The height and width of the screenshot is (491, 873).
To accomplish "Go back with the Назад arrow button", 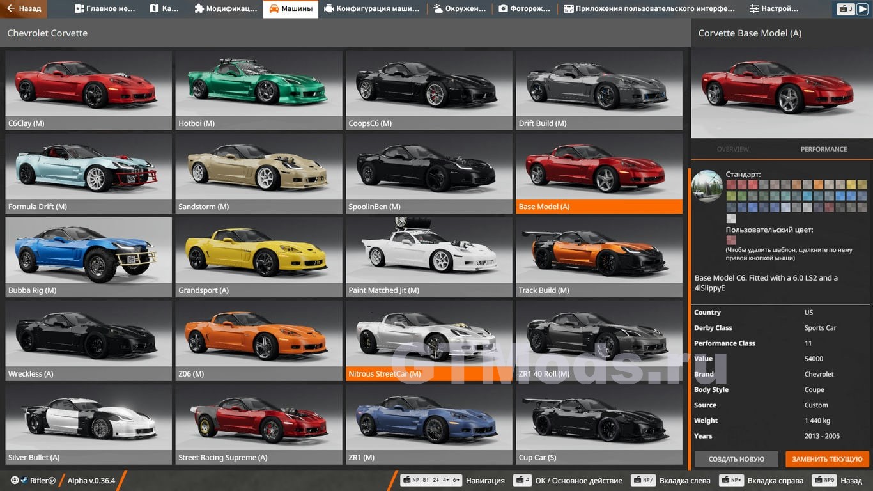I will click(x=24, y=9).
